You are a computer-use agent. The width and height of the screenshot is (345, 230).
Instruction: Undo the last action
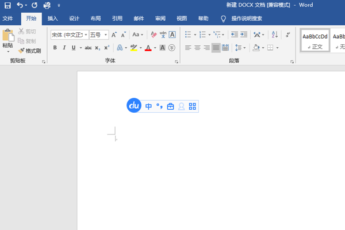[x=20, y=5]
